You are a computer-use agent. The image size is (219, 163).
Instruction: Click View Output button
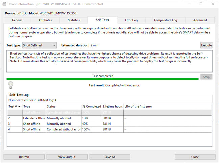[67, 157]
